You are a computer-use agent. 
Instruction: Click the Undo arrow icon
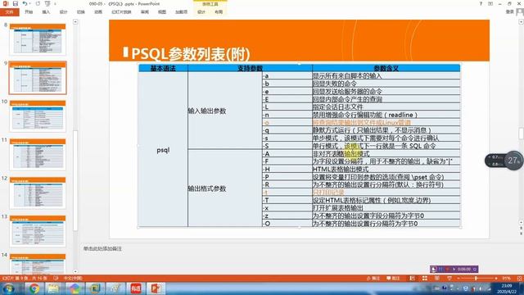point(25,3)
